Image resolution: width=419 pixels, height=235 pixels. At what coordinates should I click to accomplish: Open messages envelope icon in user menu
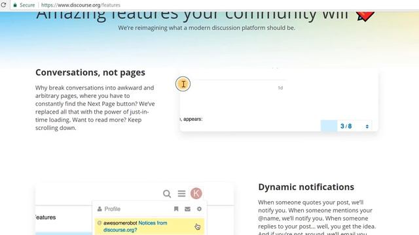tap(188, 209)
